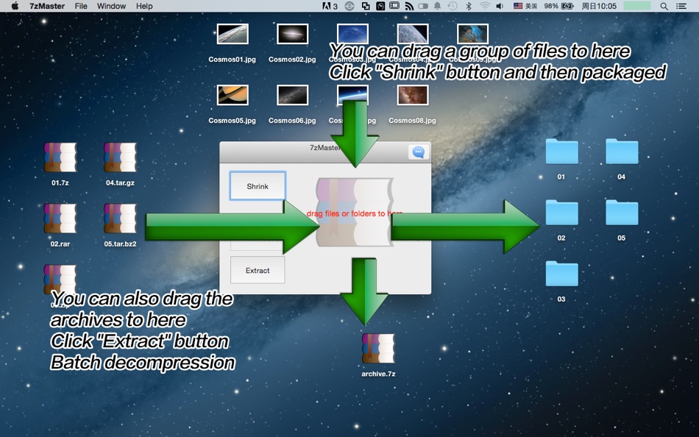Select the Cosmos08.jpg thumbnail

point(412,95)
